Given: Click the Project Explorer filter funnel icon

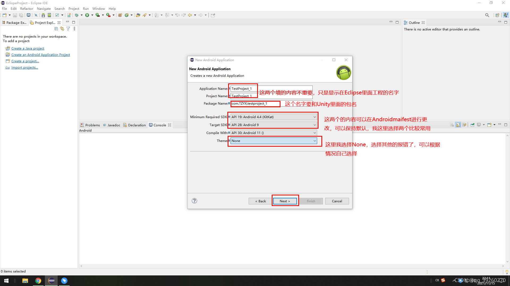Looking at the screenshot, I should tap(68, 29).
